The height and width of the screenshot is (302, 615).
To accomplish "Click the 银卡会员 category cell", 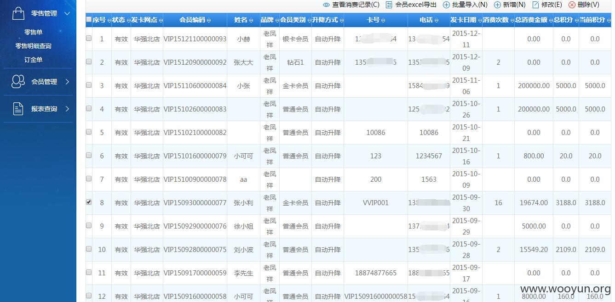I will click(295, 39).
